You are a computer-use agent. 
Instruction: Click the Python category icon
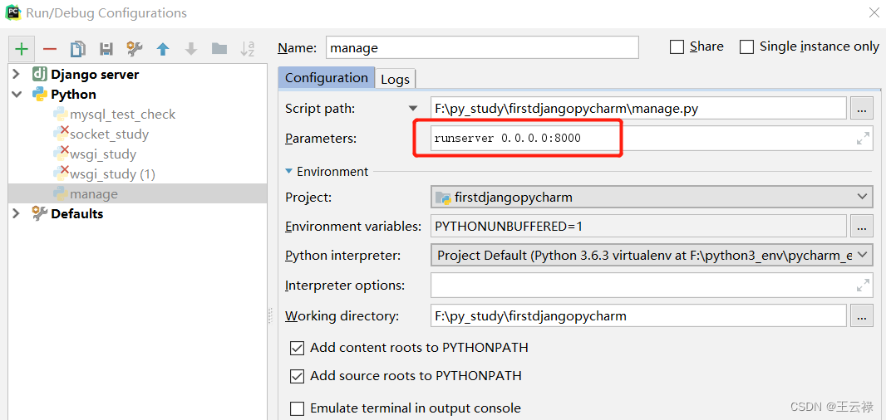(40, 94)
